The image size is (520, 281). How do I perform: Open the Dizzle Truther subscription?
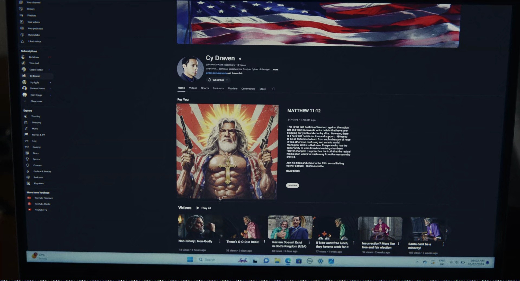click(x=37, y=70)
